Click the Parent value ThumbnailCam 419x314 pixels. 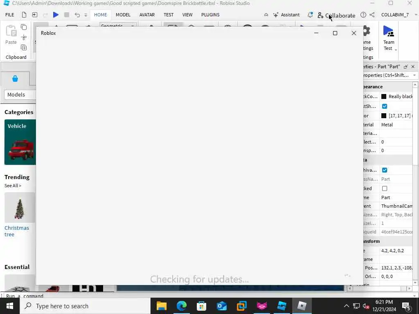point(396,206)
